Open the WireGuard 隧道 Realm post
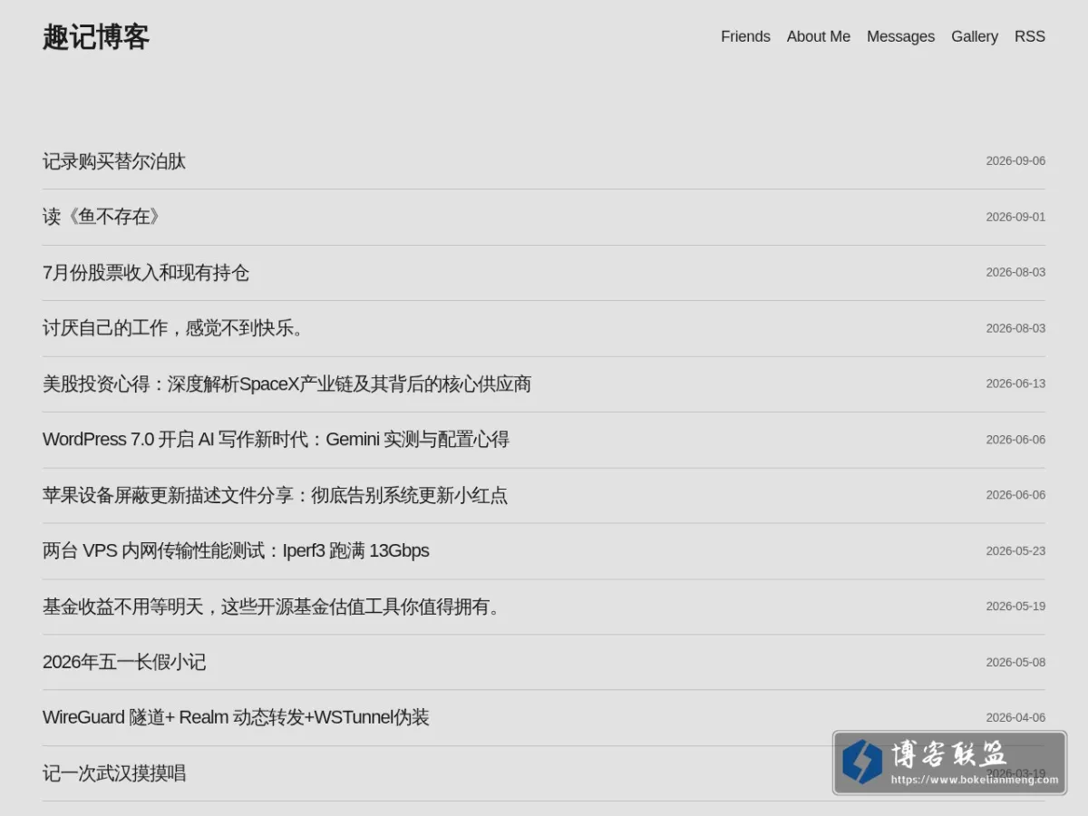Screen dimensions: 1088x816 coord(236,718)
